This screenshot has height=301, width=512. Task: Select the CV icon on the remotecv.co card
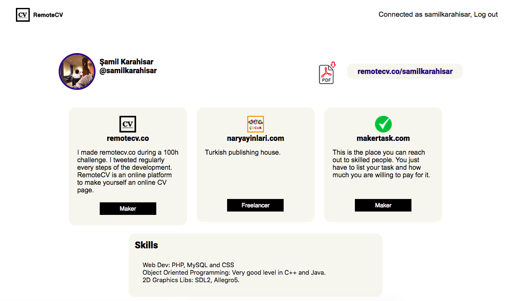(x=127, y=124)
